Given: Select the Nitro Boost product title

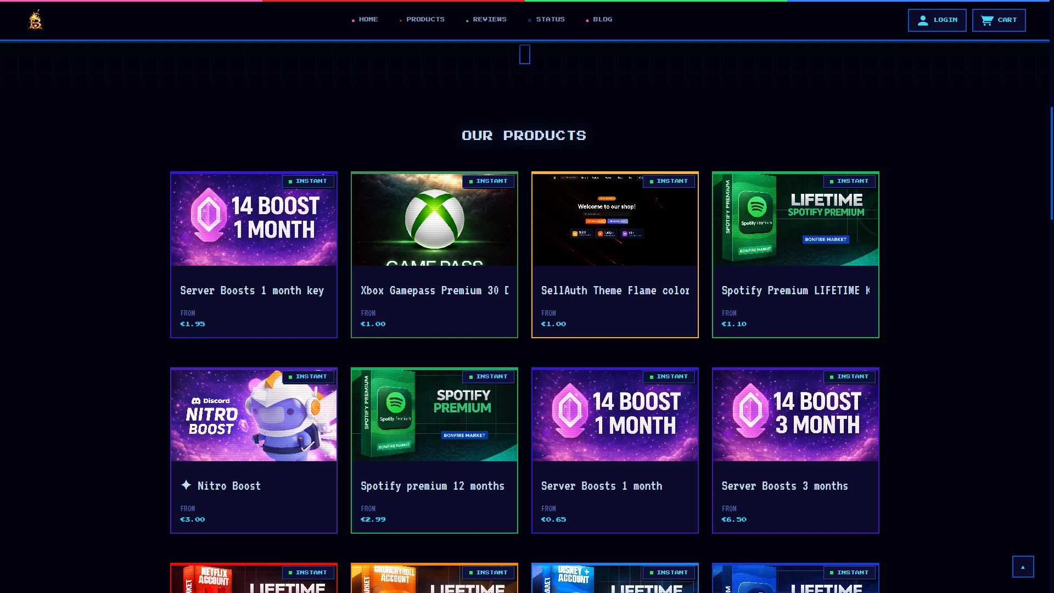Looking at the screenshot, I should coord(221,486).
